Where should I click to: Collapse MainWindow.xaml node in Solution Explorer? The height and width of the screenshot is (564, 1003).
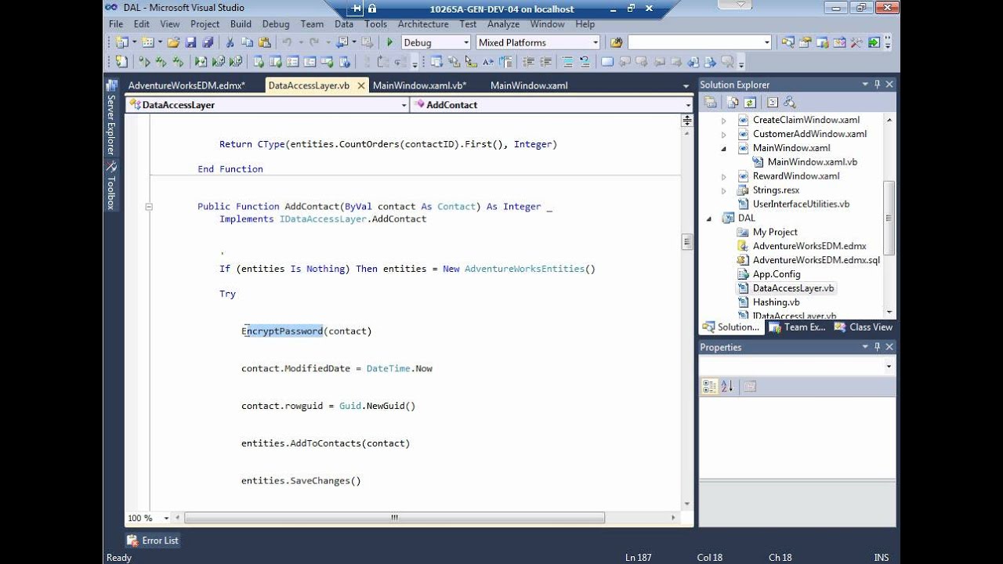(724, 148)
